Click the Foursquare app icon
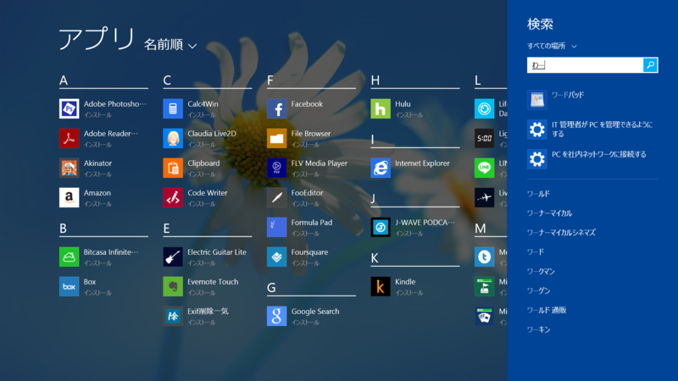The width and height of the screenshot is (678, 381). (x=277, y=257)
